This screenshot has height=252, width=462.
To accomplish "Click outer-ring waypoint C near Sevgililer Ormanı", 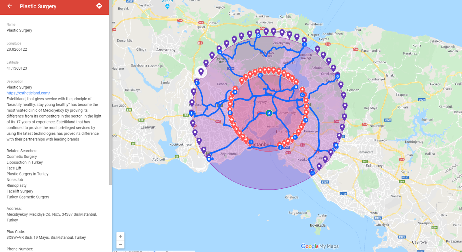I will click(220, 52).
